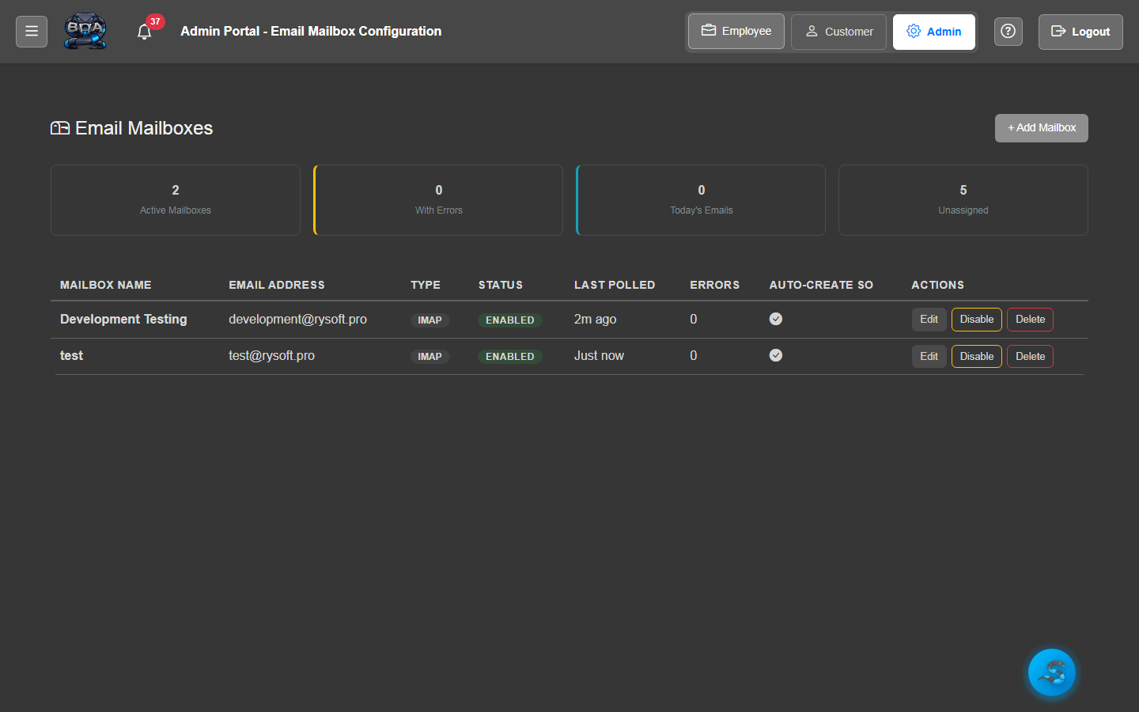Disable the test mailbox

(976, 356)
